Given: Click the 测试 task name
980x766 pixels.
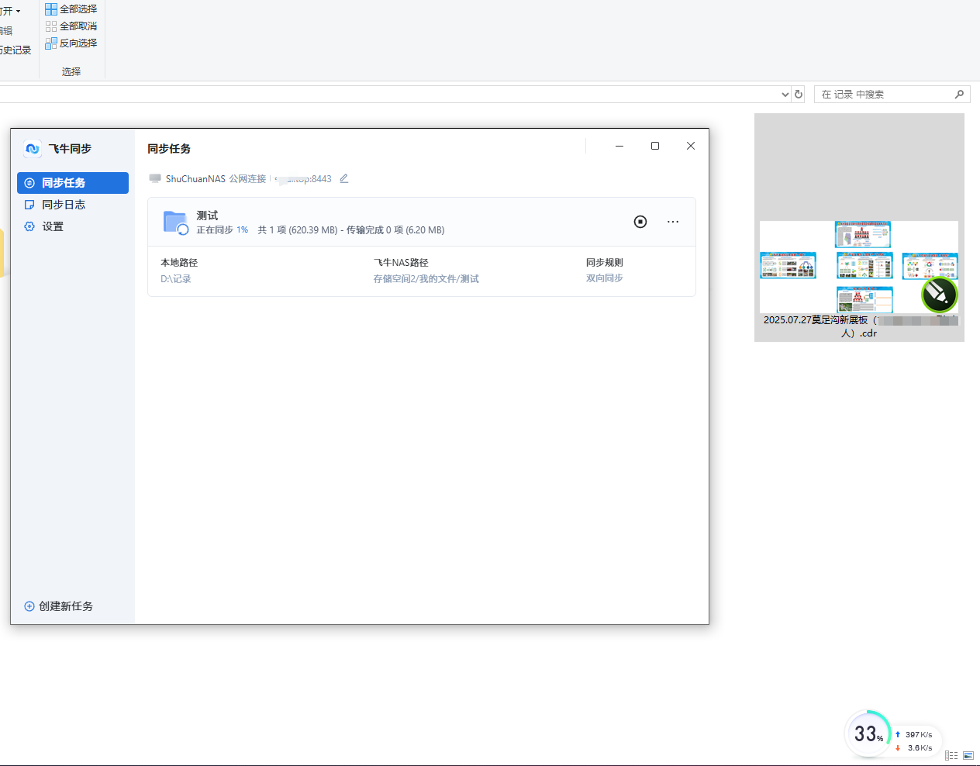Looking at the screenshot, I should pos(207,216).
